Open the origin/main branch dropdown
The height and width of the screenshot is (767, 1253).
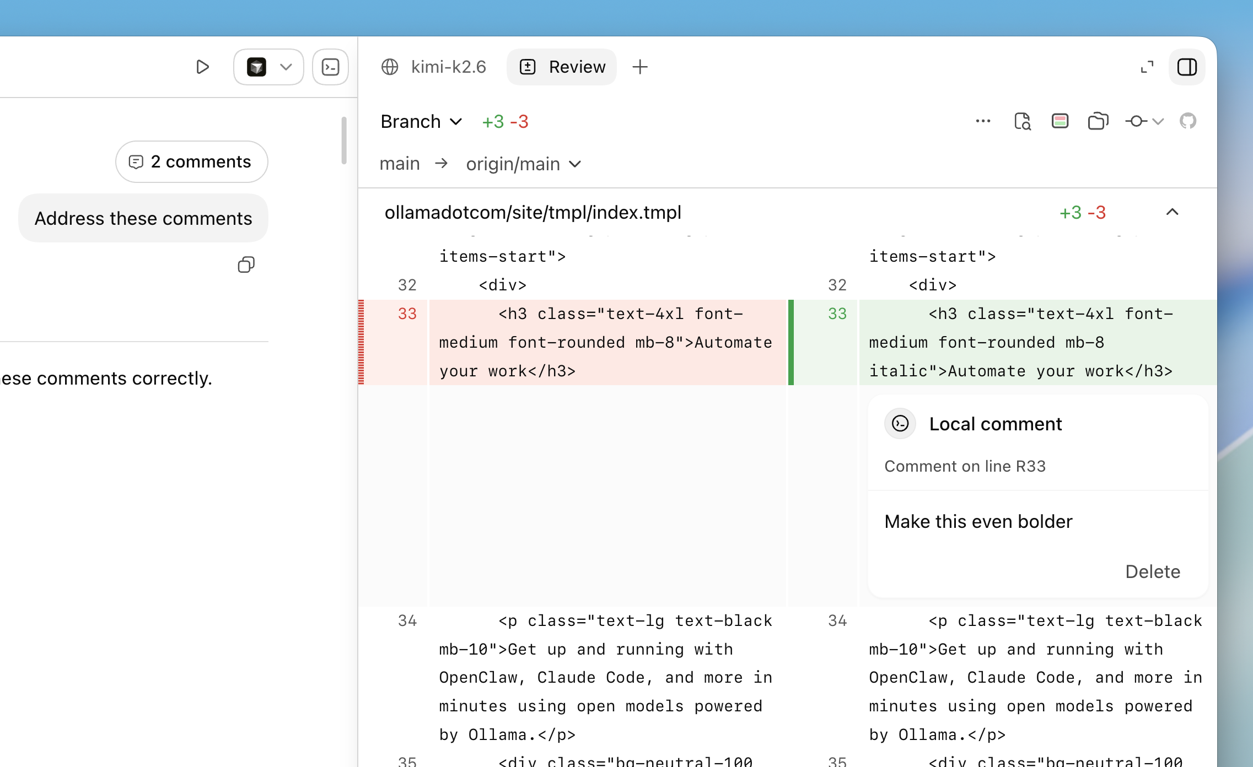523,164
